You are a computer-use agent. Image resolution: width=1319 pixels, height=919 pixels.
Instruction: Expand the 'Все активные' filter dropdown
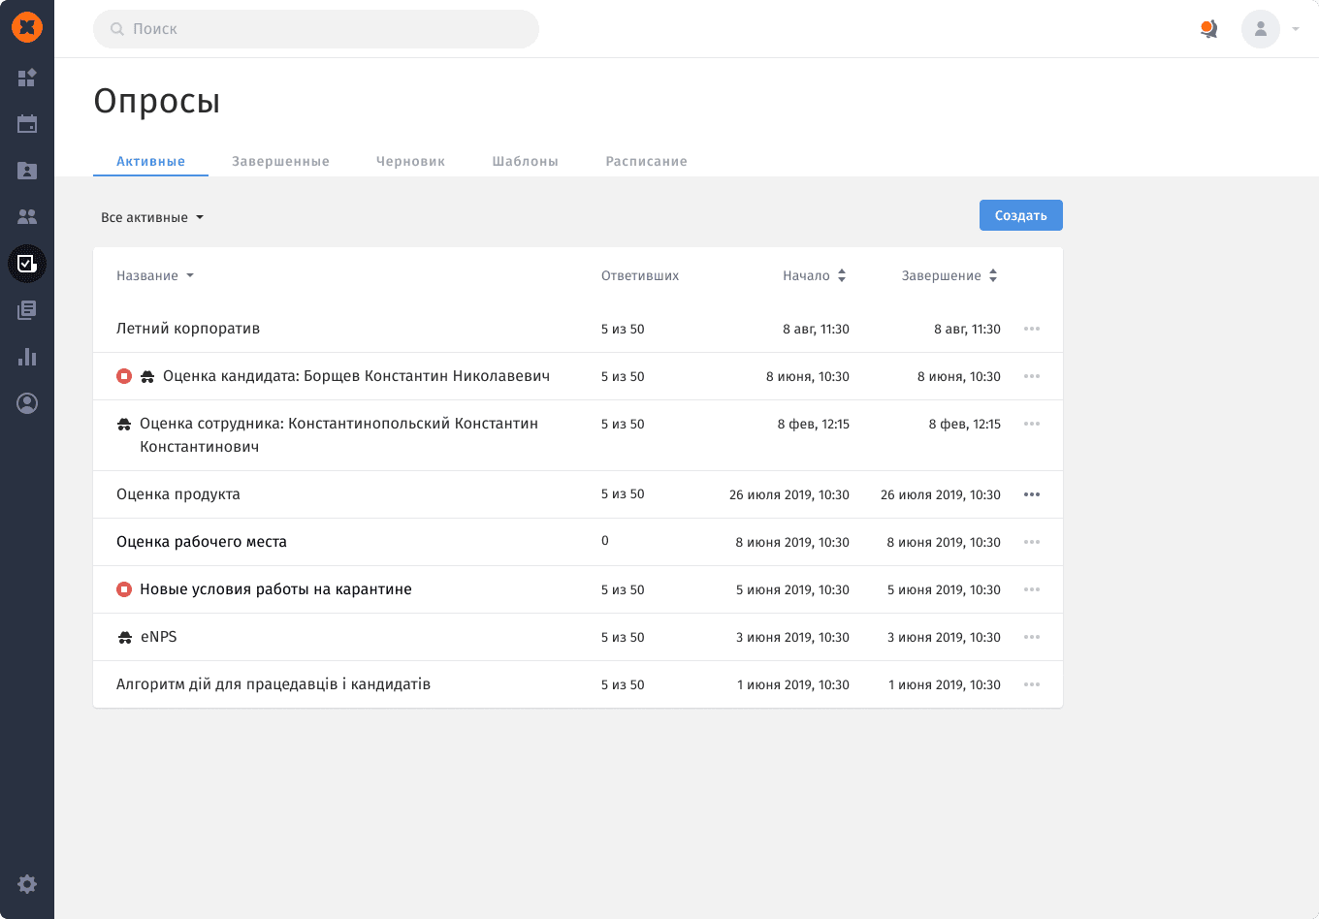[x=152, y=217]
